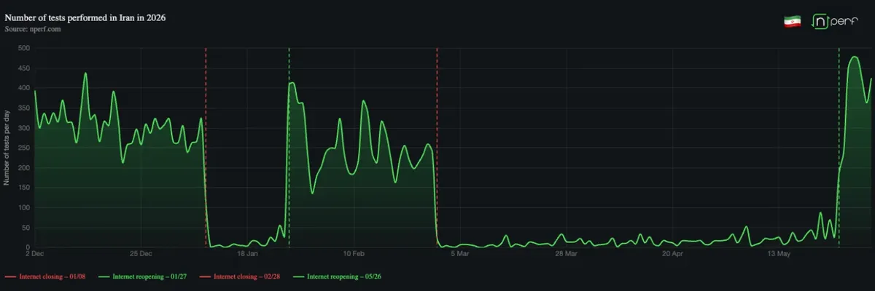The image size is (875, 291).
Task: Click the 250 y-axis value
Action: pyautogui.click(x=24, y=148)
